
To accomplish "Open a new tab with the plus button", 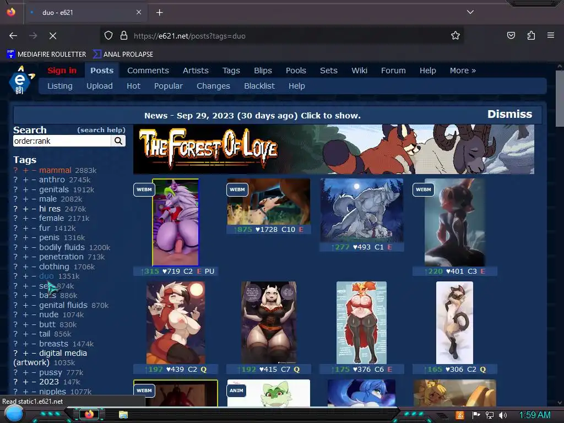I will [x=159, y=13].
